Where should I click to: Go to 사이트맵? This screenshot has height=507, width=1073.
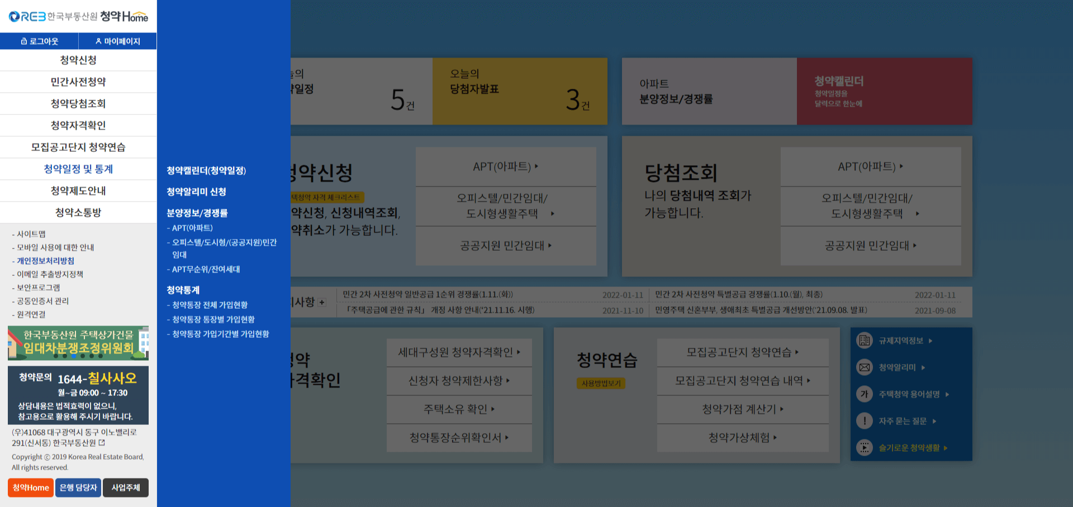click(31, 234)
